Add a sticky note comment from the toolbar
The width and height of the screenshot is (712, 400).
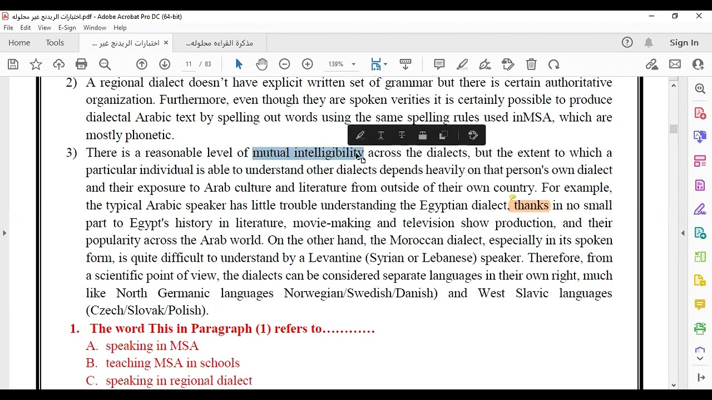pyautogui.click(x=439, y=64)
